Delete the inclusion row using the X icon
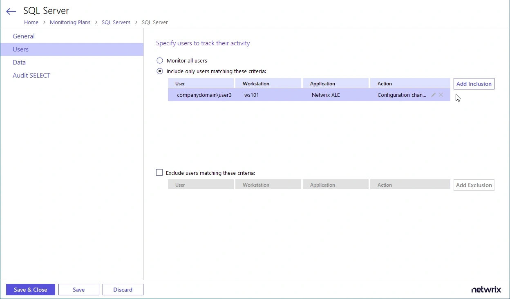This screenshot has height=299, width=510. pyautogui.click(x=441, y=95)
